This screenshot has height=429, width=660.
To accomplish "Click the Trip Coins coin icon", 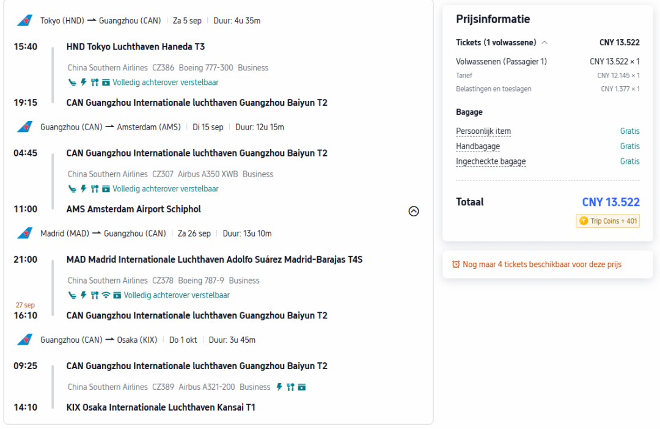I will (584, 221).
